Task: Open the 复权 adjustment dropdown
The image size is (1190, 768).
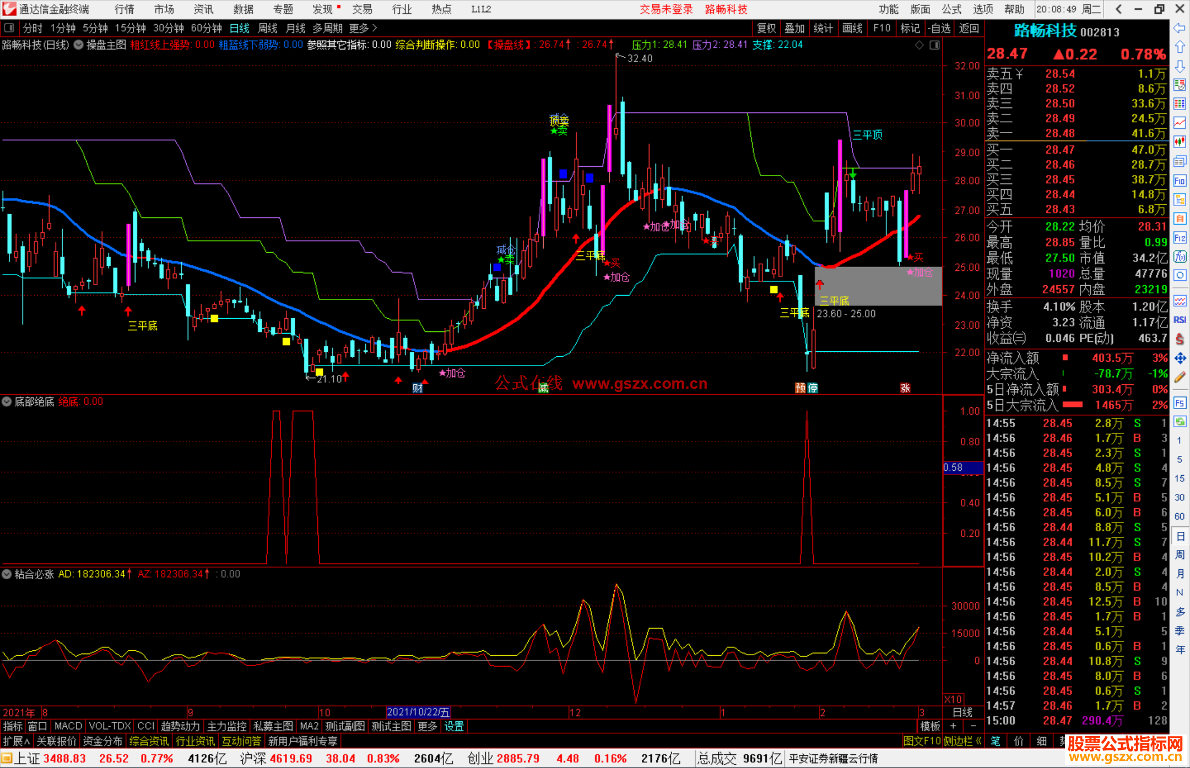Action: (x=766, y=28)
